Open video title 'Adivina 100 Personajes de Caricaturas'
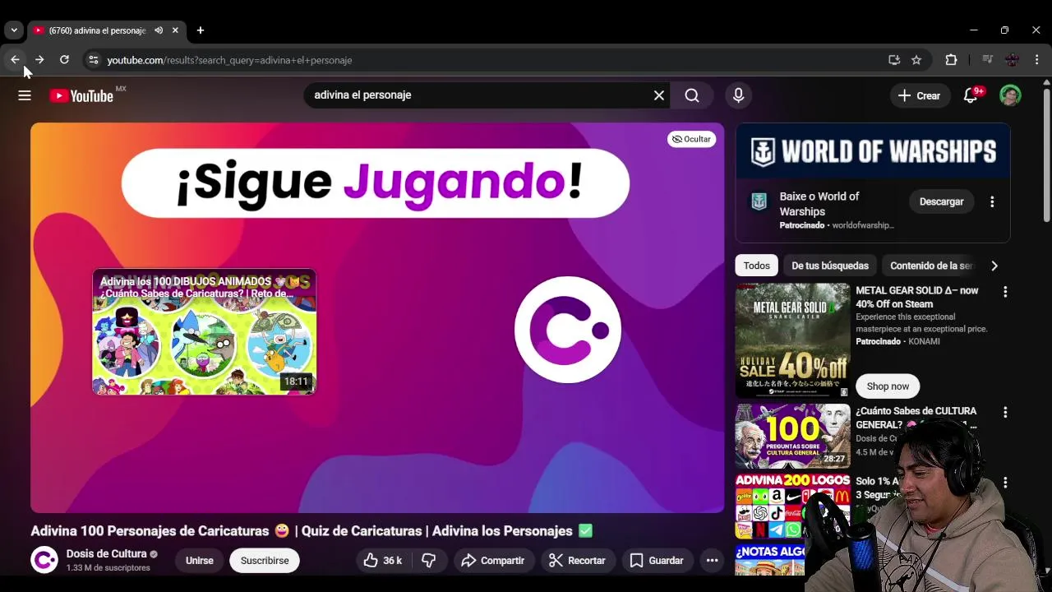This screenshot has height=592, width=1052. (x=311, y=531)
